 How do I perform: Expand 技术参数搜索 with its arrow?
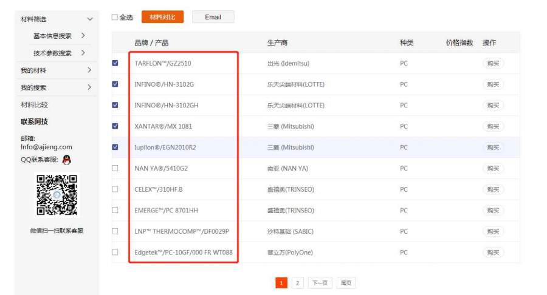point(83,53)
